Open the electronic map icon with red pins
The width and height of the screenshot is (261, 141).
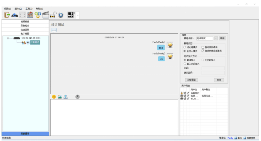click(30, 15)
